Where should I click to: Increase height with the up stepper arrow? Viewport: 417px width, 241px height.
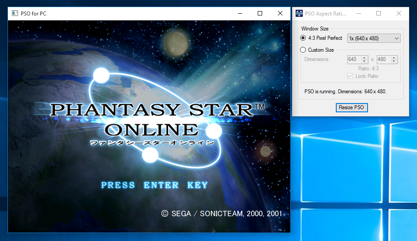click(x=394, y=57)
